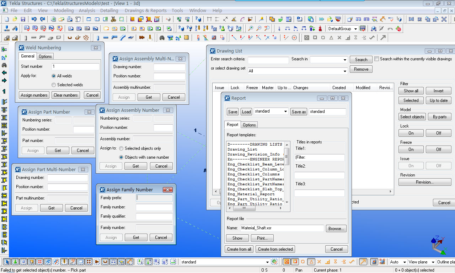
Task: Click the Up to date button in Filter group
Action: (x=439, y=100)
